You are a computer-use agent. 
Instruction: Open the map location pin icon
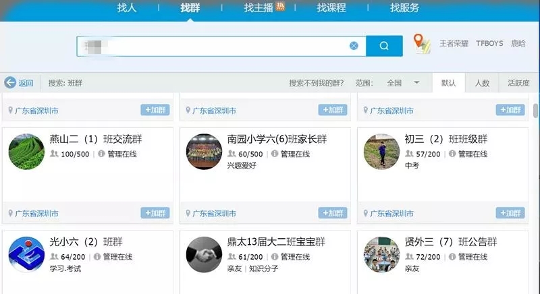coord(422,44)
